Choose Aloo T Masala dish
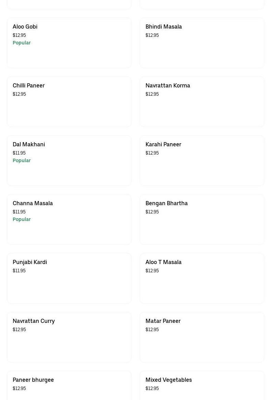 tap(202, 278)
